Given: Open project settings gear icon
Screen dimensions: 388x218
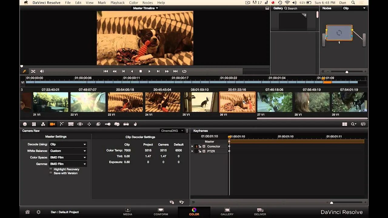Looking at the screenshot, I should point(38,212).
